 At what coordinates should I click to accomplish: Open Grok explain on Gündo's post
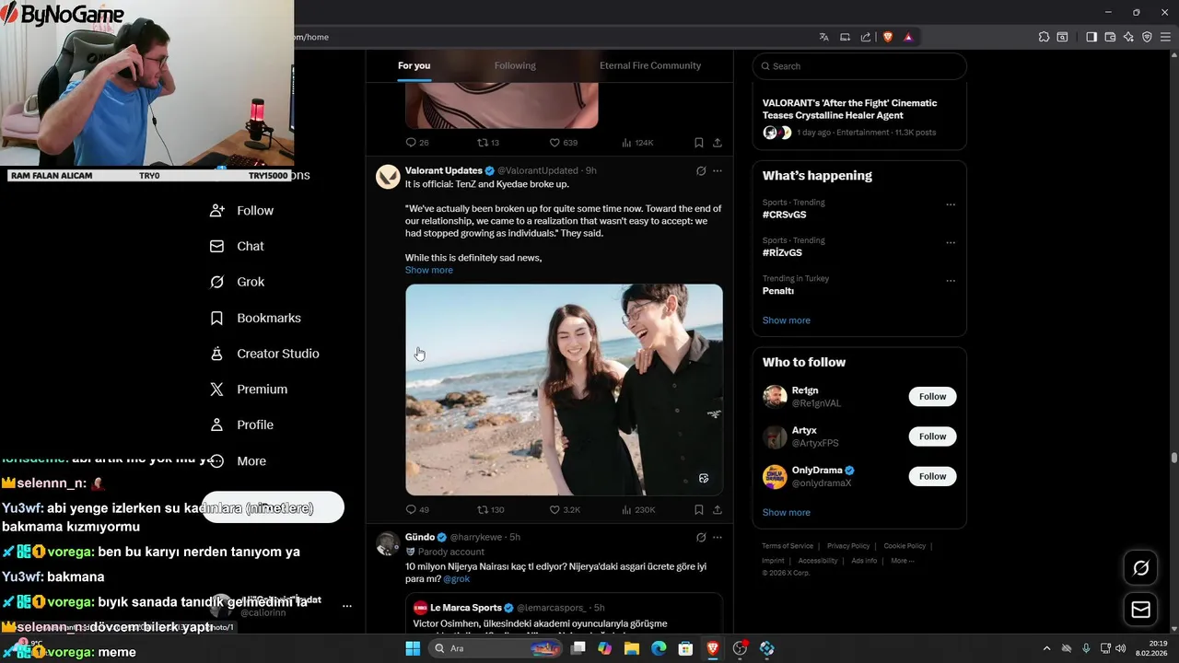(701, 537)
